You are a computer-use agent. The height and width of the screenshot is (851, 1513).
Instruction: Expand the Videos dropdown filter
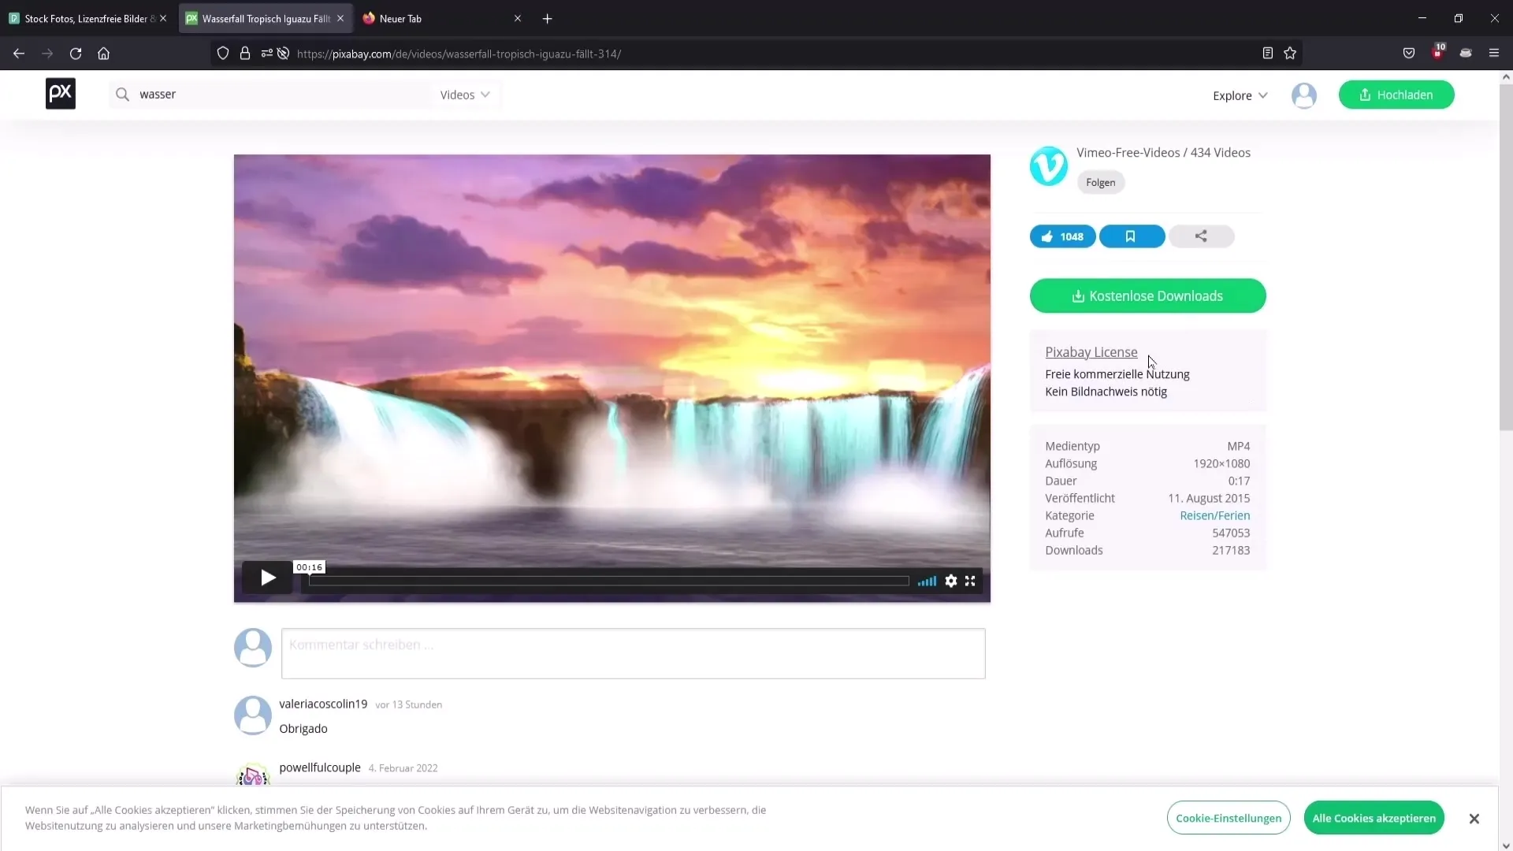466,95
